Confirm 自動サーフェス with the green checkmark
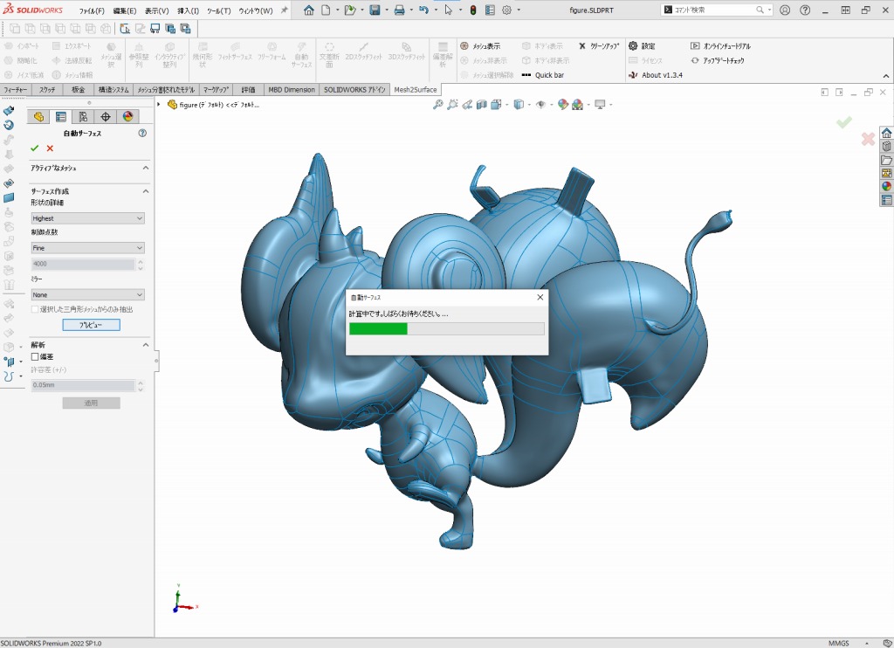 point(34,148)
